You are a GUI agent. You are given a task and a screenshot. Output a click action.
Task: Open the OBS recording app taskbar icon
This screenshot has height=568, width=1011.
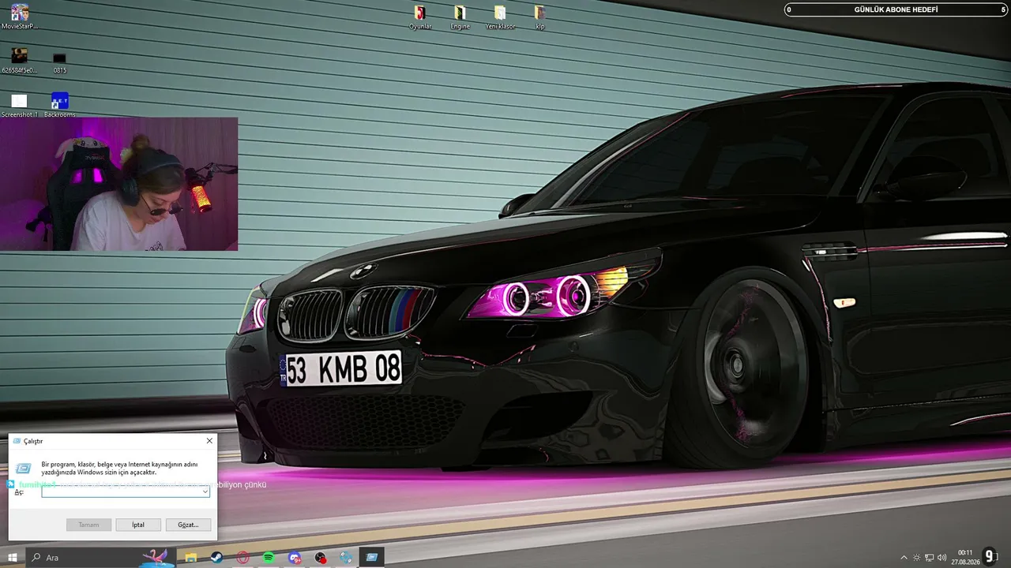coord(321,557)
